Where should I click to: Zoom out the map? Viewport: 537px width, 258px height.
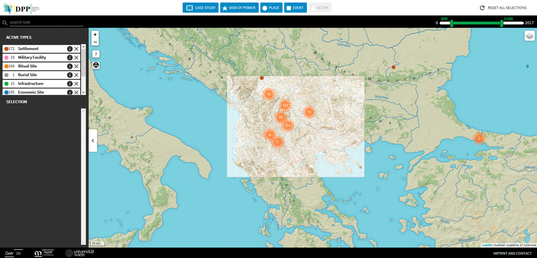pos(95,42)
